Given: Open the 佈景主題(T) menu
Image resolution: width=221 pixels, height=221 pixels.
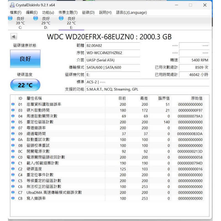Looking at the screenshot, I should [x=68, y=12].
